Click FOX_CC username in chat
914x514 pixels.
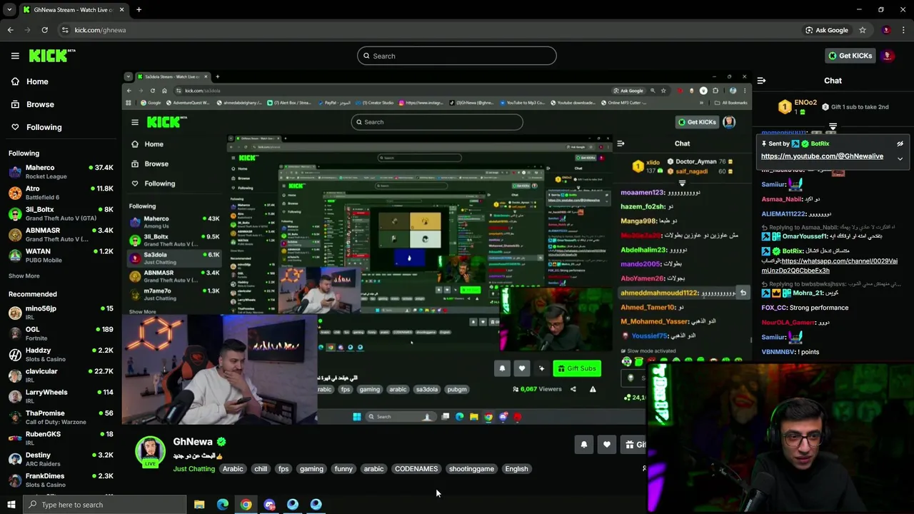click(774, 308)
